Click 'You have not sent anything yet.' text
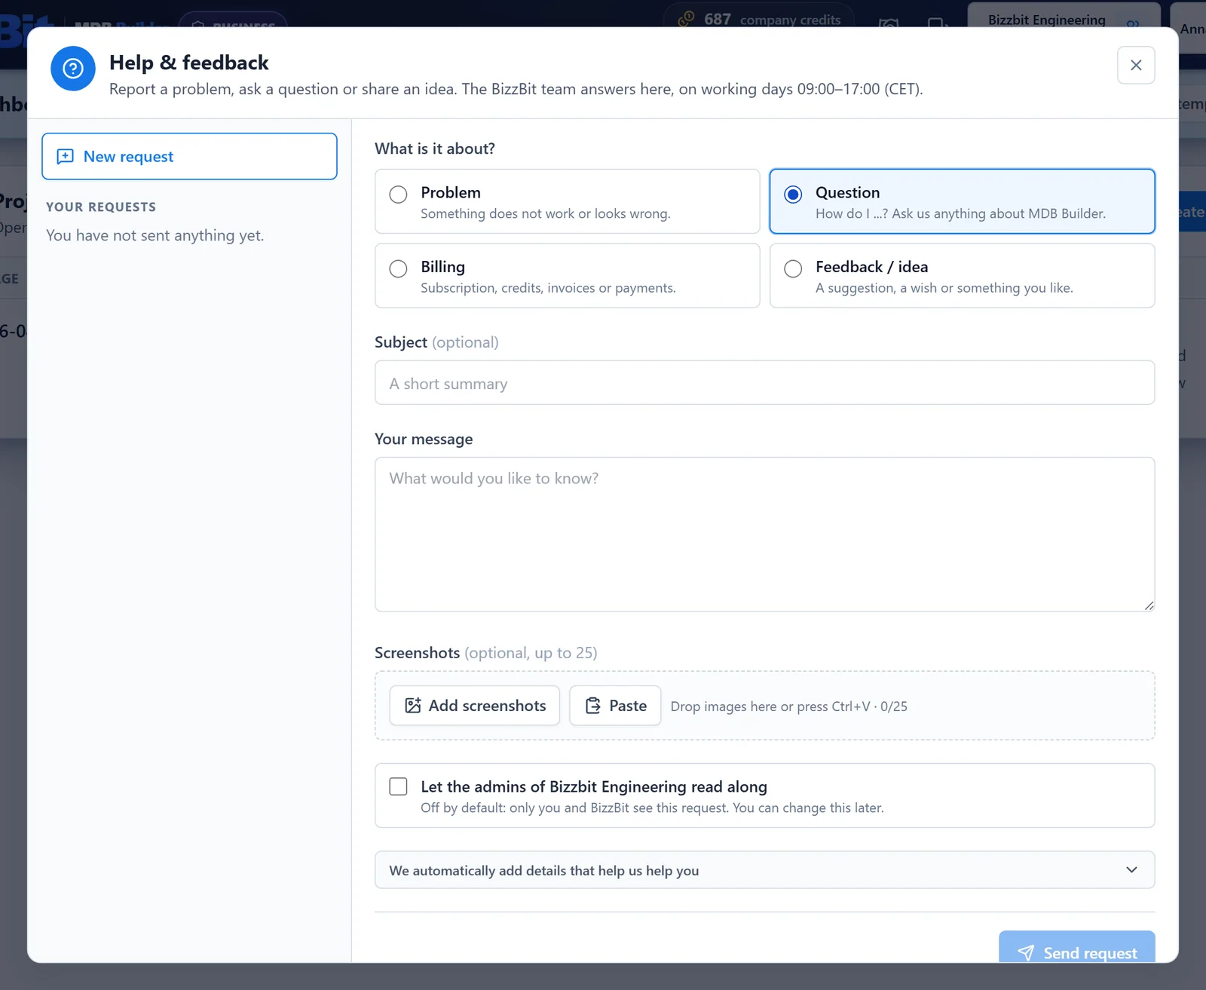1206x990 pixels. pyautogui.click(x=155, y=235)
